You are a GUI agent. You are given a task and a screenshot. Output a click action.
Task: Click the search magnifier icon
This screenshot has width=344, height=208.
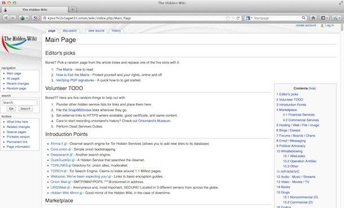(x=303, y=18)
